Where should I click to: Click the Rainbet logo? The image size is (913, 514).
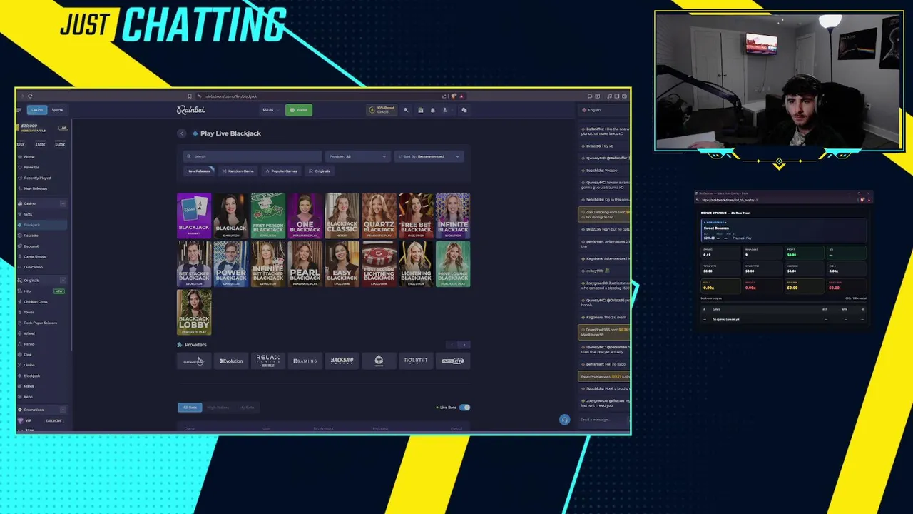coord(190,109)
